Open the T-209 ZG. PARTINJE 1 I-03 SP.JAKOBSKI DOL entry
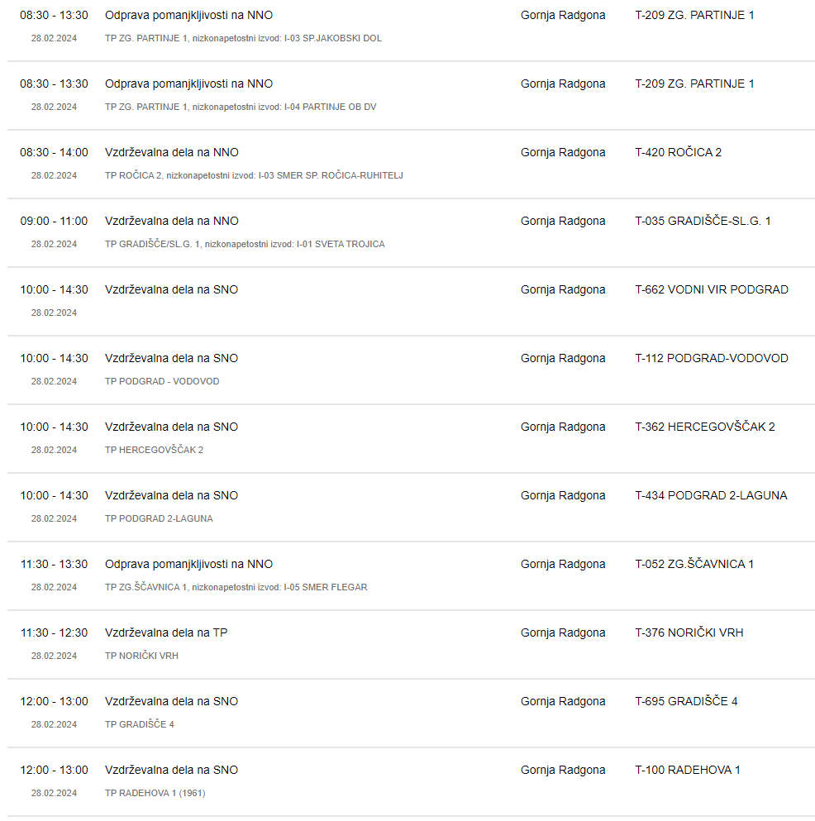This screenshot has height=821, width=815. point(411,26)
